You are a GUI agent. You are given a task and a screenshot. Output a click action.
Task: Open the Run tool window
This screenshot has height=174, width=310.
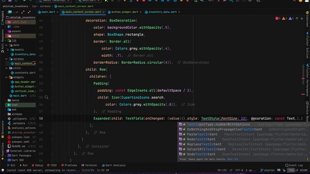click(24, 165)
